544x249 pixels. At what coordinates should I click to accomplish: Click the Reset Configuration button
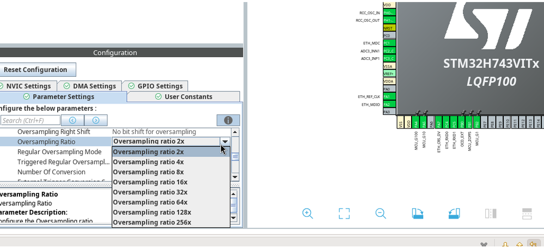(x=35, y=69)
